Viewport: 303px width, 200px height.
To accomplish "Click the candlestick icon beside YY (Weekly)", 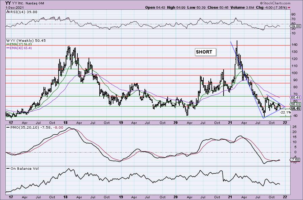I will point(8,41).
